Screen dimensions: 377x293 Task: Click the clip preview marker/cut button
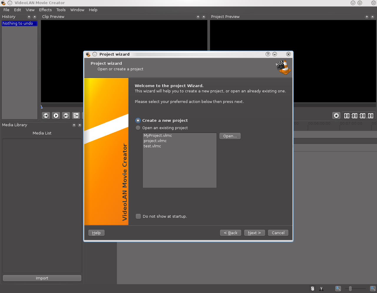[x=76, y=116]
